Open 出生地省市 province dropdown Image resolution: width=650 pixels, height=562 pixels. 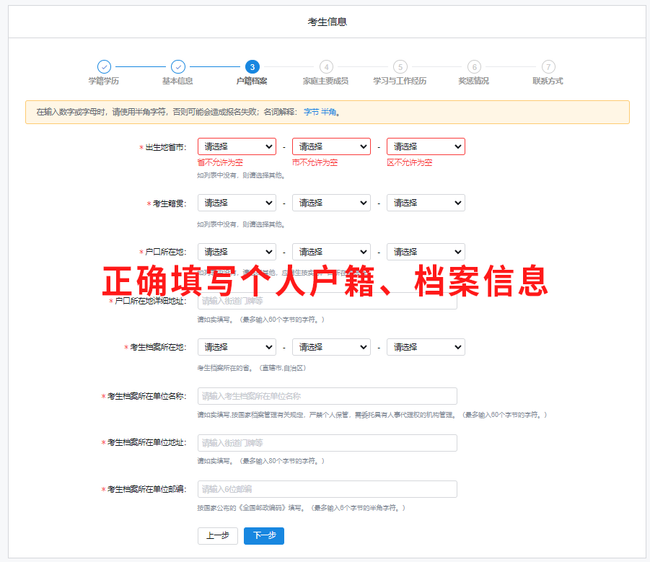tap(237, 146)
